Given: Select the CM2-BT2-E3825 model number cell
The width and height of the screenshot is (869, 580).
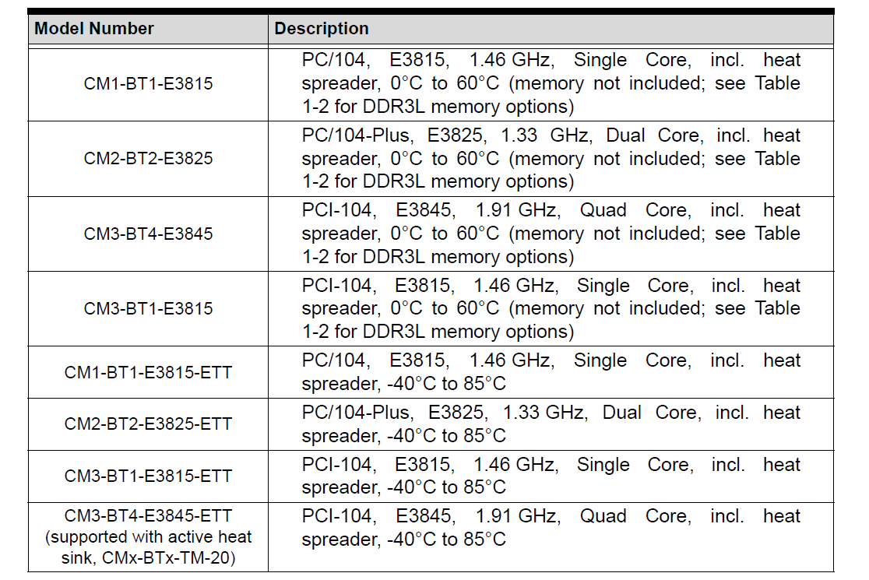Looking at the screenshot, I should (x=148, y=159).
